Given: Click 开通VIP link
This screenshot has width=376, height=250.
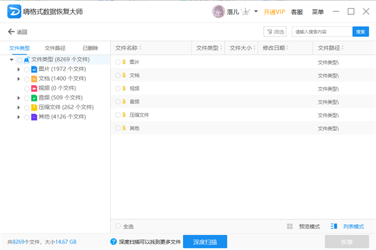Looking at the screenshot, I should (274, 12).
